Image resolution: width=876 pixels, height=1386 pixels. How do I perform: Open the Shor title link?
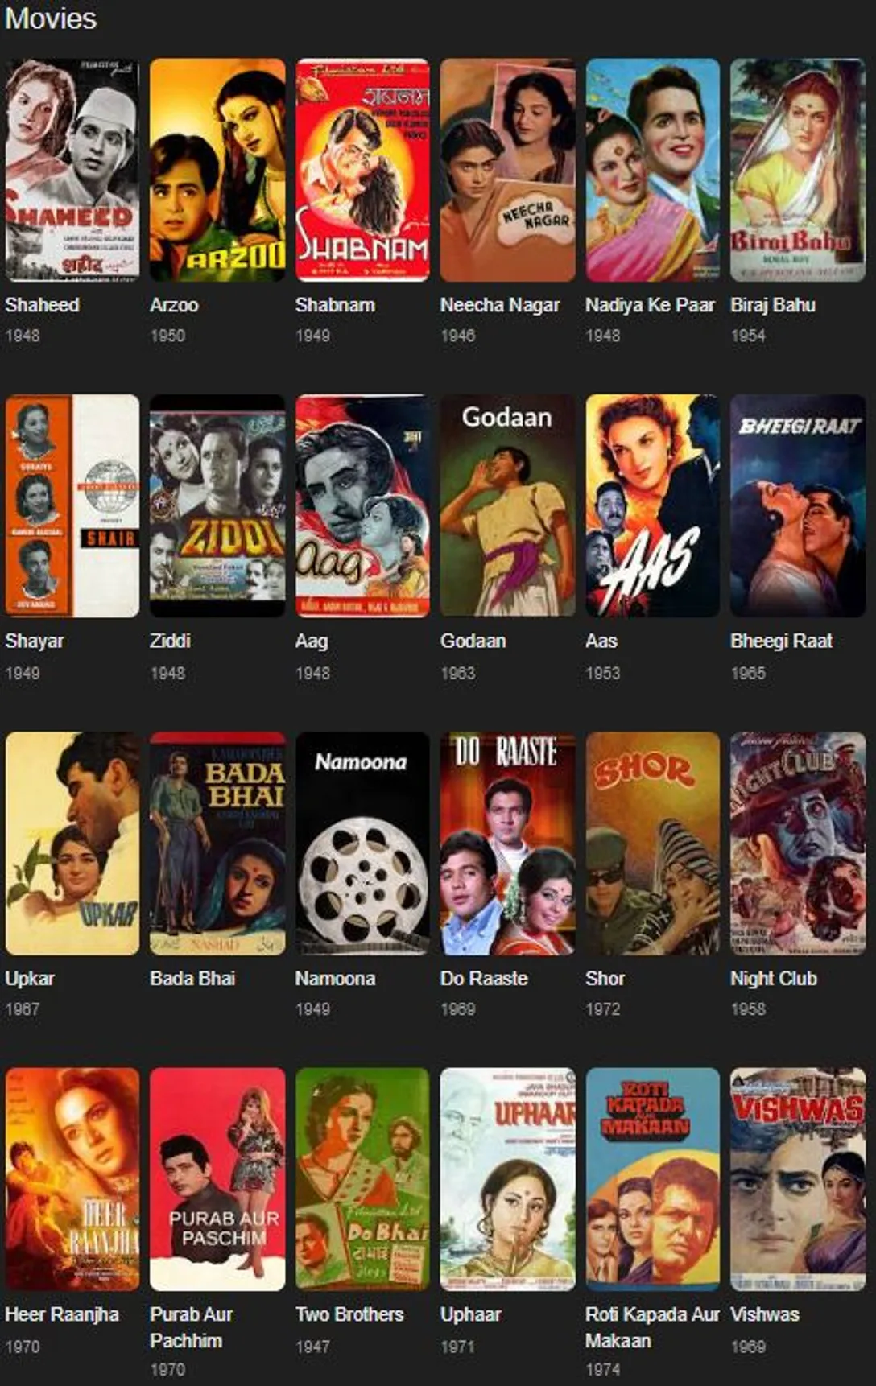coord(605,979)
